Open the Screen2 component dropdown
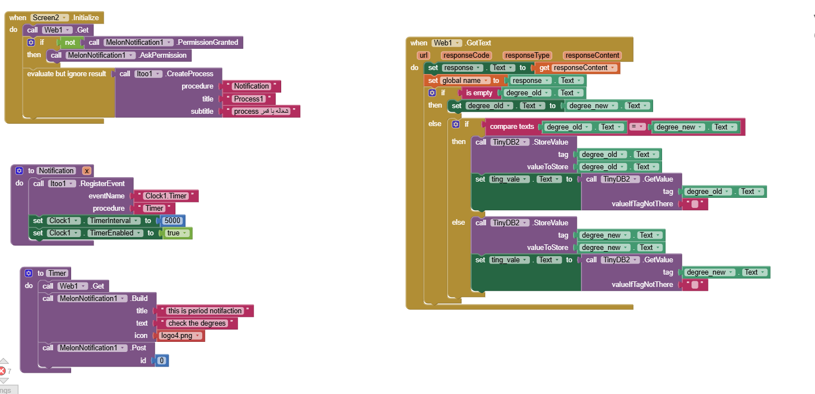Viewport: 815px width, 394px height. tap(50, 18)
